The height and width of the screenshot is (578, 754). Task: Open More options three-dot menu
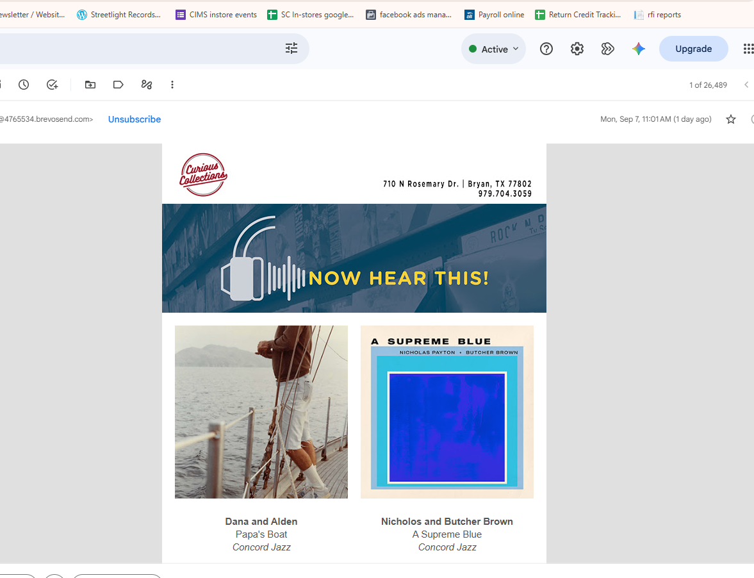point(172,85)
